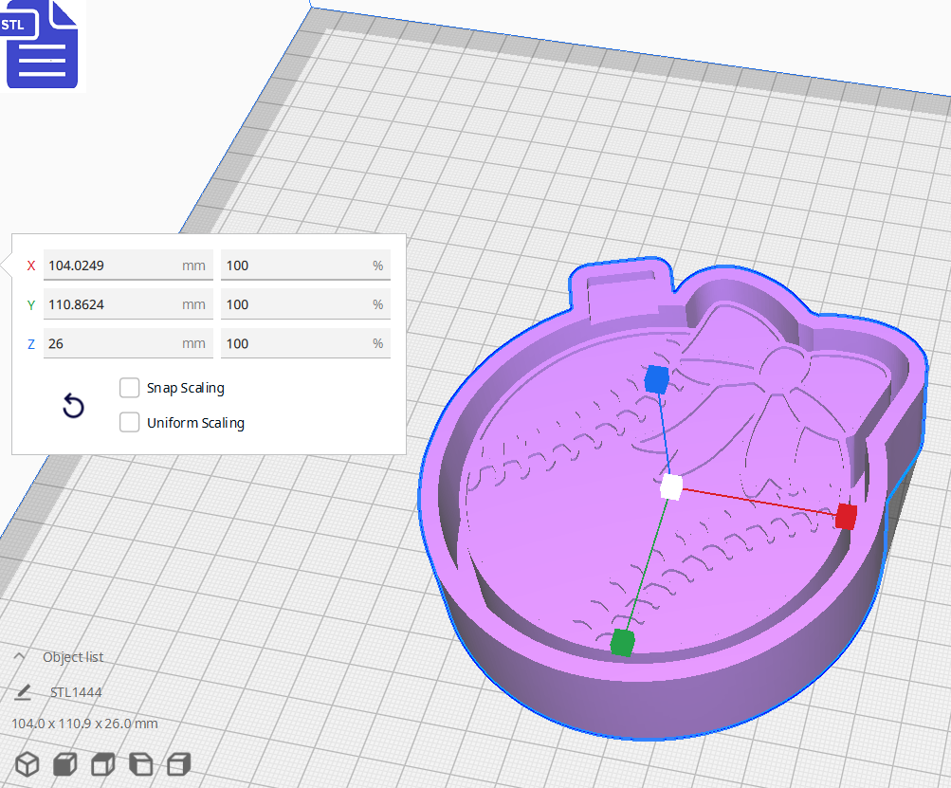
Task: Click the white center scale handle
Action: [x=671, y=488]
